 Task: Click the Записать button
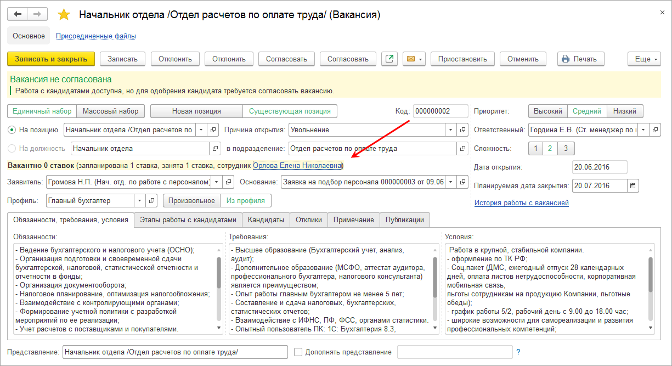tap(122, 59)
